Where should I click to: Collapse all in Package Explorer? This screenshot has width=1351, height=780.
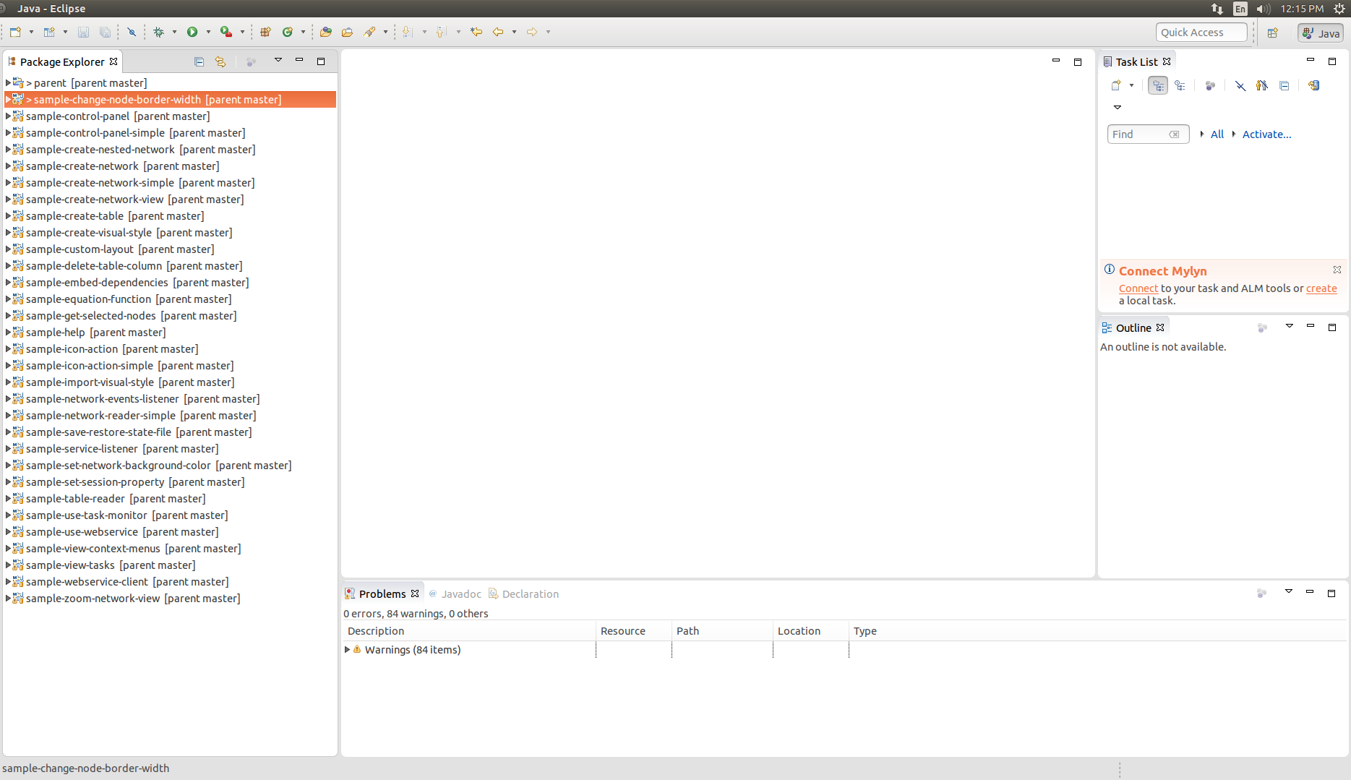click(199, 62)
